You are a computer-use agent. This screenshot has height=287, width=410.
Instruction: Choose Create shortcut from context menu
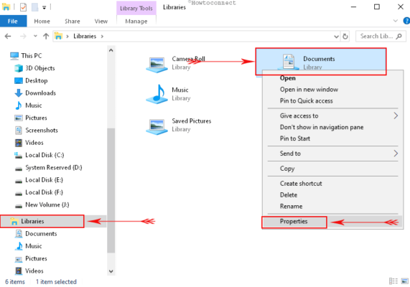pos(301,184)
